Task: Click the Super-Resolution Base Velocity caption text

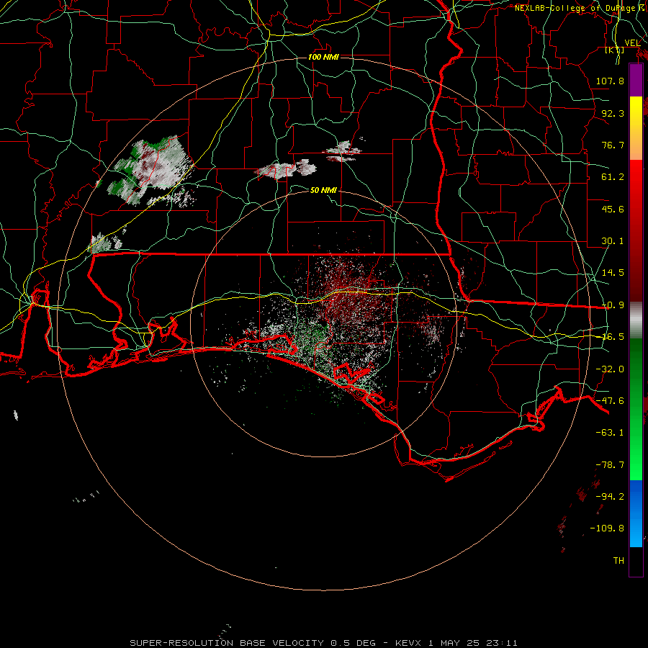Action: (323, 643)
